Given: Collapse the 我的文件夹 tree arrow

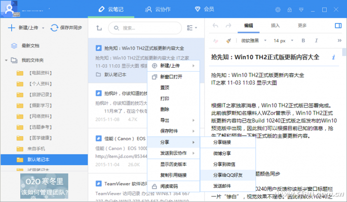Looking at the screenshot, I should click(6, 60).
